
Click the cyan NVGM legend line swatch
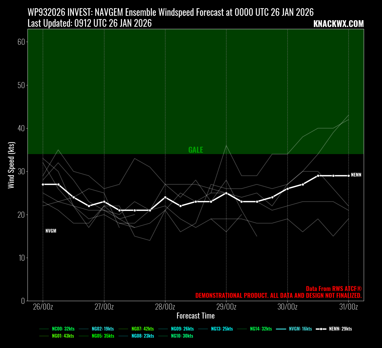click(x=281, y=329)
